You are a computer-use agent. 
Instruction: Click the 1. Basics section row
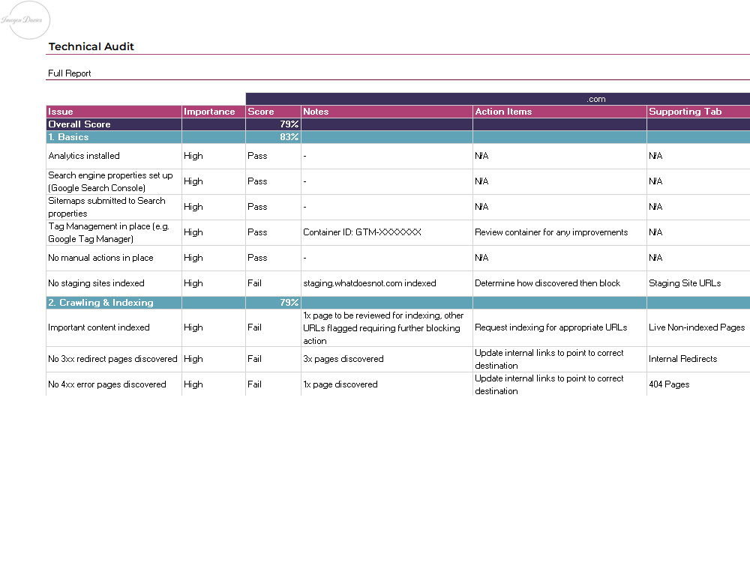coord(398,137)
